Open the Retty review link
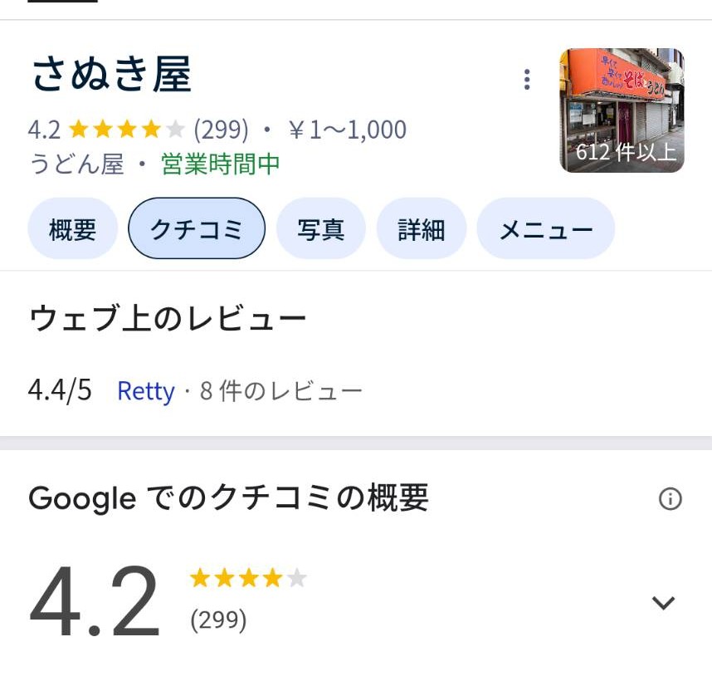The height and width of the screenshot is (681, 712). coord(146,390)
